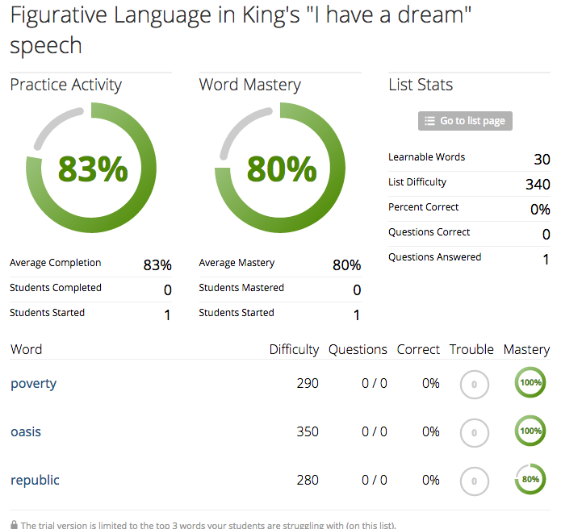Sort the table by Difficulty column header

[x=294, y=349]
